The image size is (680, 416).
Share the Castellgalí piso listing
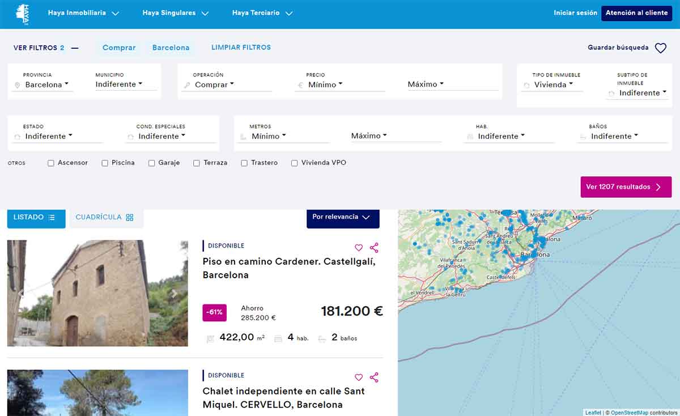click(374, 248)
